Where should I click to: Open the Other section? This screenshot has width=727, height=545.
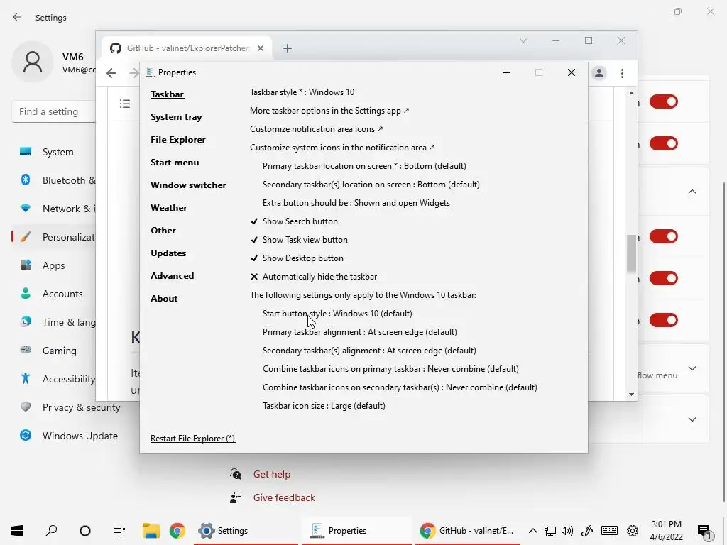(163, 231)
